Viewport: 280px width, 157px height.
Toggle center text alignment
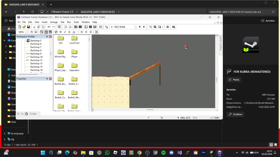(86, 32)
